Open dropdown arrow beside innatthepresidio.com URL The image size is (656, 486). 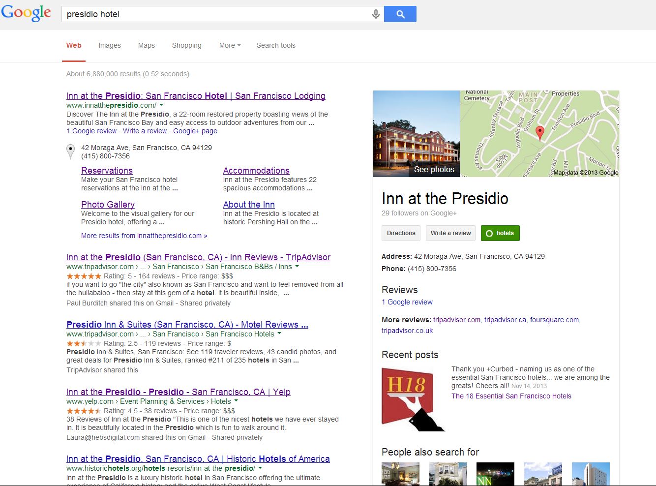pos(161,105)
